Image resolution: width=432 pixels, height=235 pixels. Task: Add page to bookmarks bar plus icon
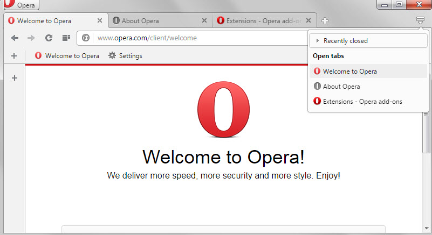tap(14, 56)
